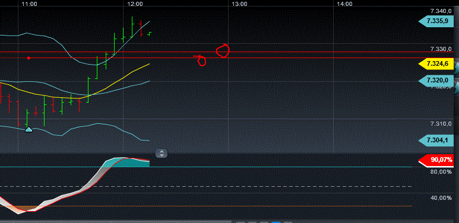Click the 40,00% indicator scale label
The image size is (459, 223).
pos(441,198)
